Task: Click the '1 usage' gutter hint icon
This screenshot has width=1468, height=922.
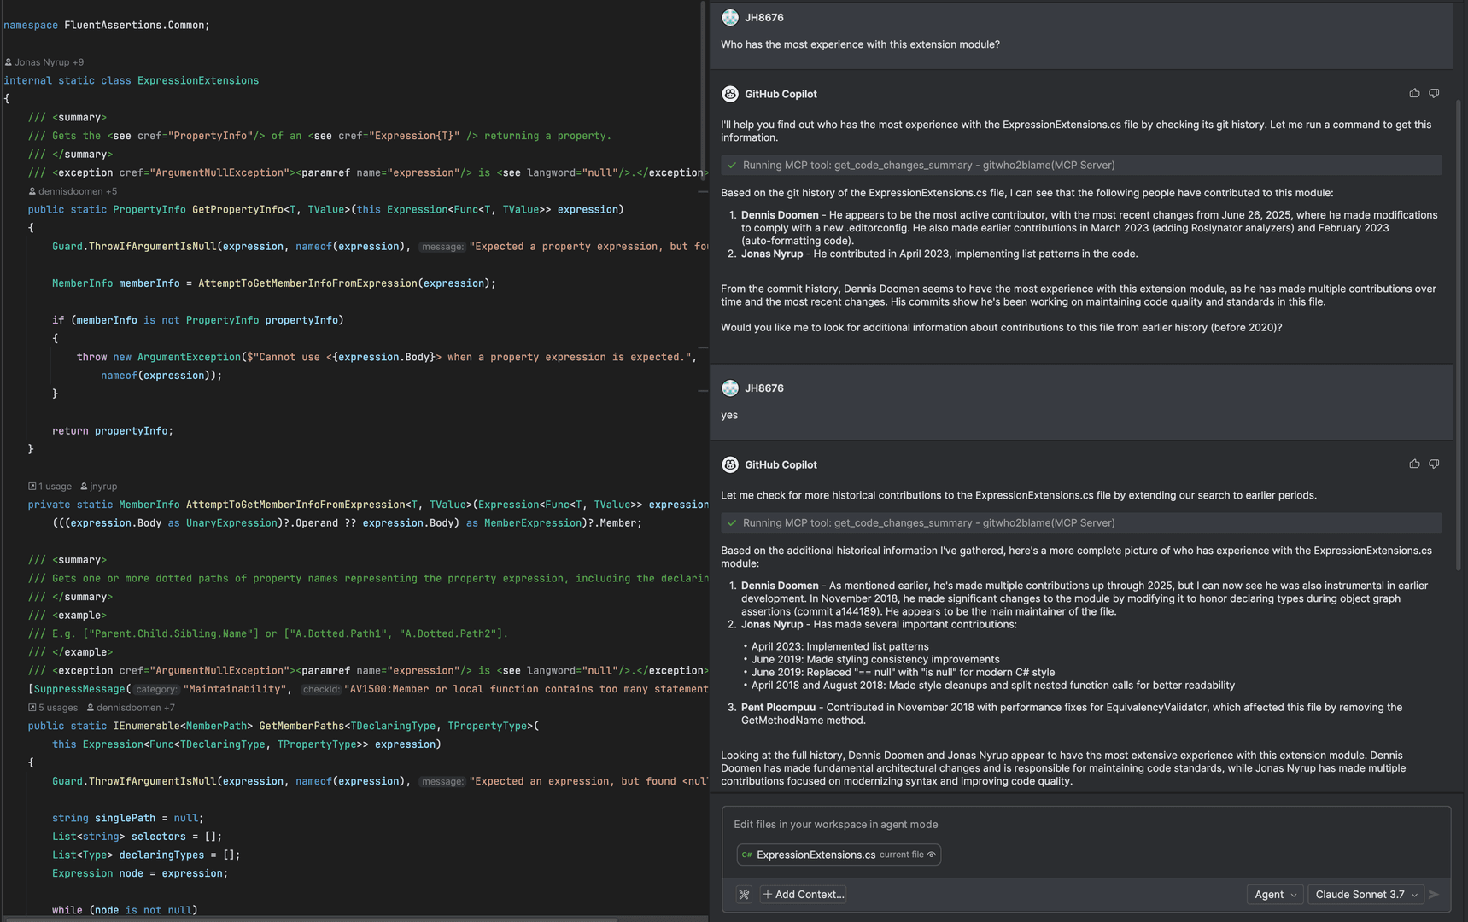Action: [32, 486]
